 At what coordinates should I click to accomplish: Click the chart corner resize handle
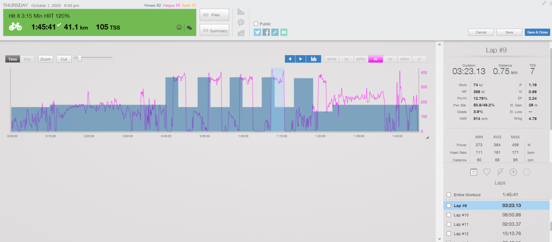427,137
